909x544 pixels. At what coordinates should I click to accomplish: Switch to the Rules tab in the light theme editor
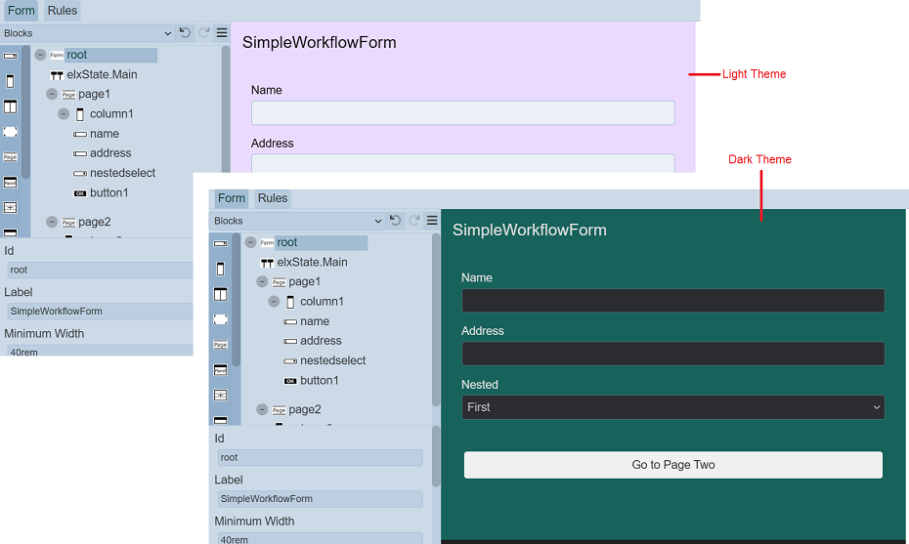pyautogui.click(x=63, y=11)
